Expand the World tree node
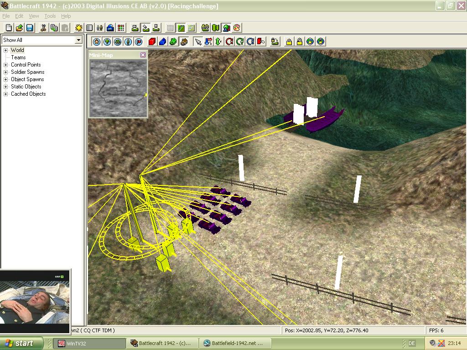The width and height of the screenshot is (467, 350). coord(5,50)
